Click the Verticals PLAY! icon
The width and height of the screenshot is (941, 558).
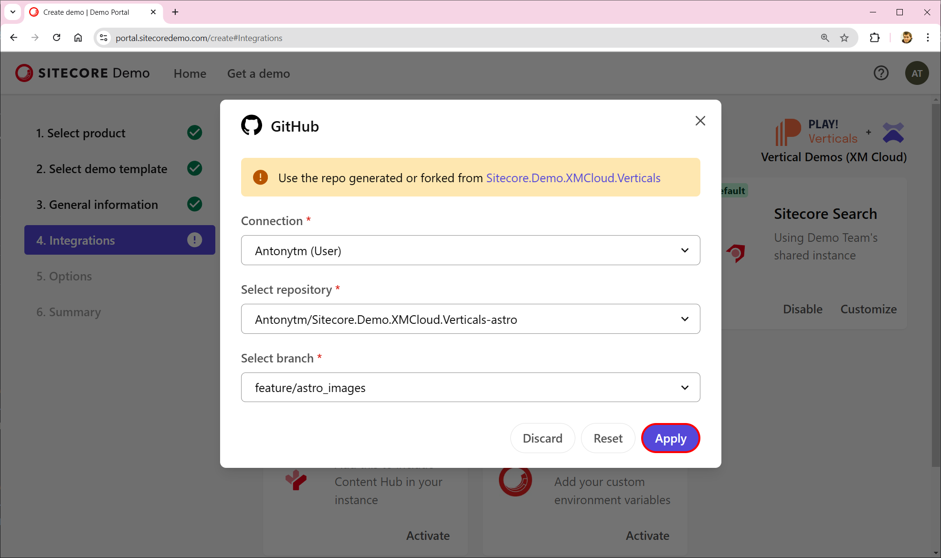tap(787, 132)
